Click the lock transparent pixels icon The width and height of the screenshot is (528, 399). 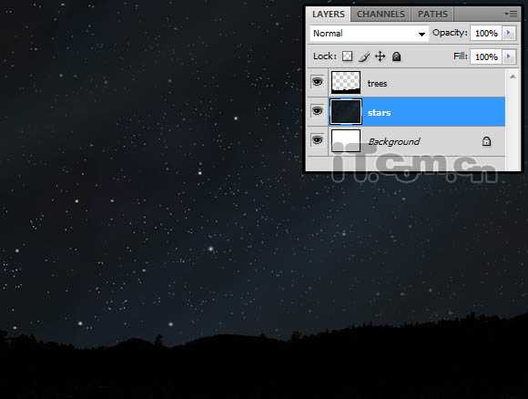click(347, 56)
